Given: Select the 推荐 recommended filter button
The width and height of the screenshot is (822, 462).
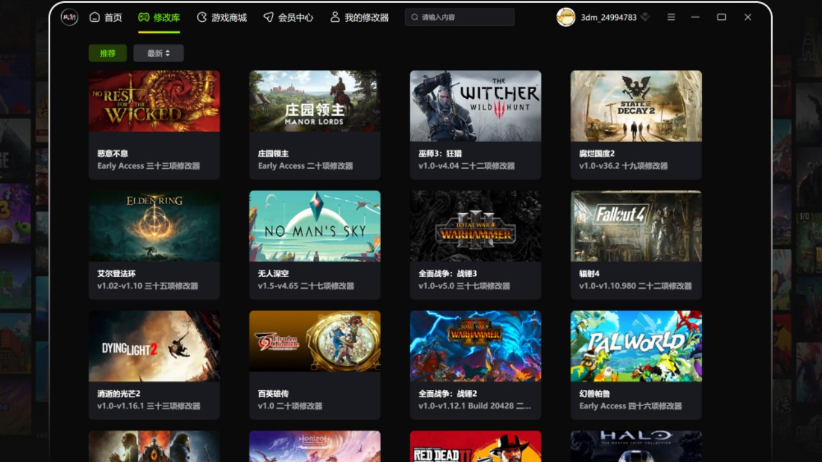Looking at the screenshot, I should 108,53.
